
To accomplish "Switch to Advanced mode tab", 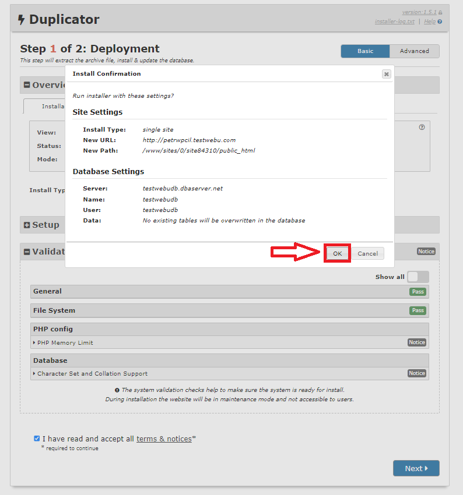I will [x=414, y=51].
